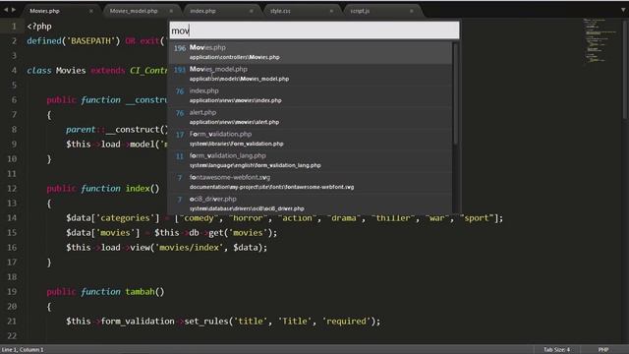Image resolution: width=629 pixels, height=354 pixels.
Task: Choose index.php in views\movies
Action: [x=311, y=95]
